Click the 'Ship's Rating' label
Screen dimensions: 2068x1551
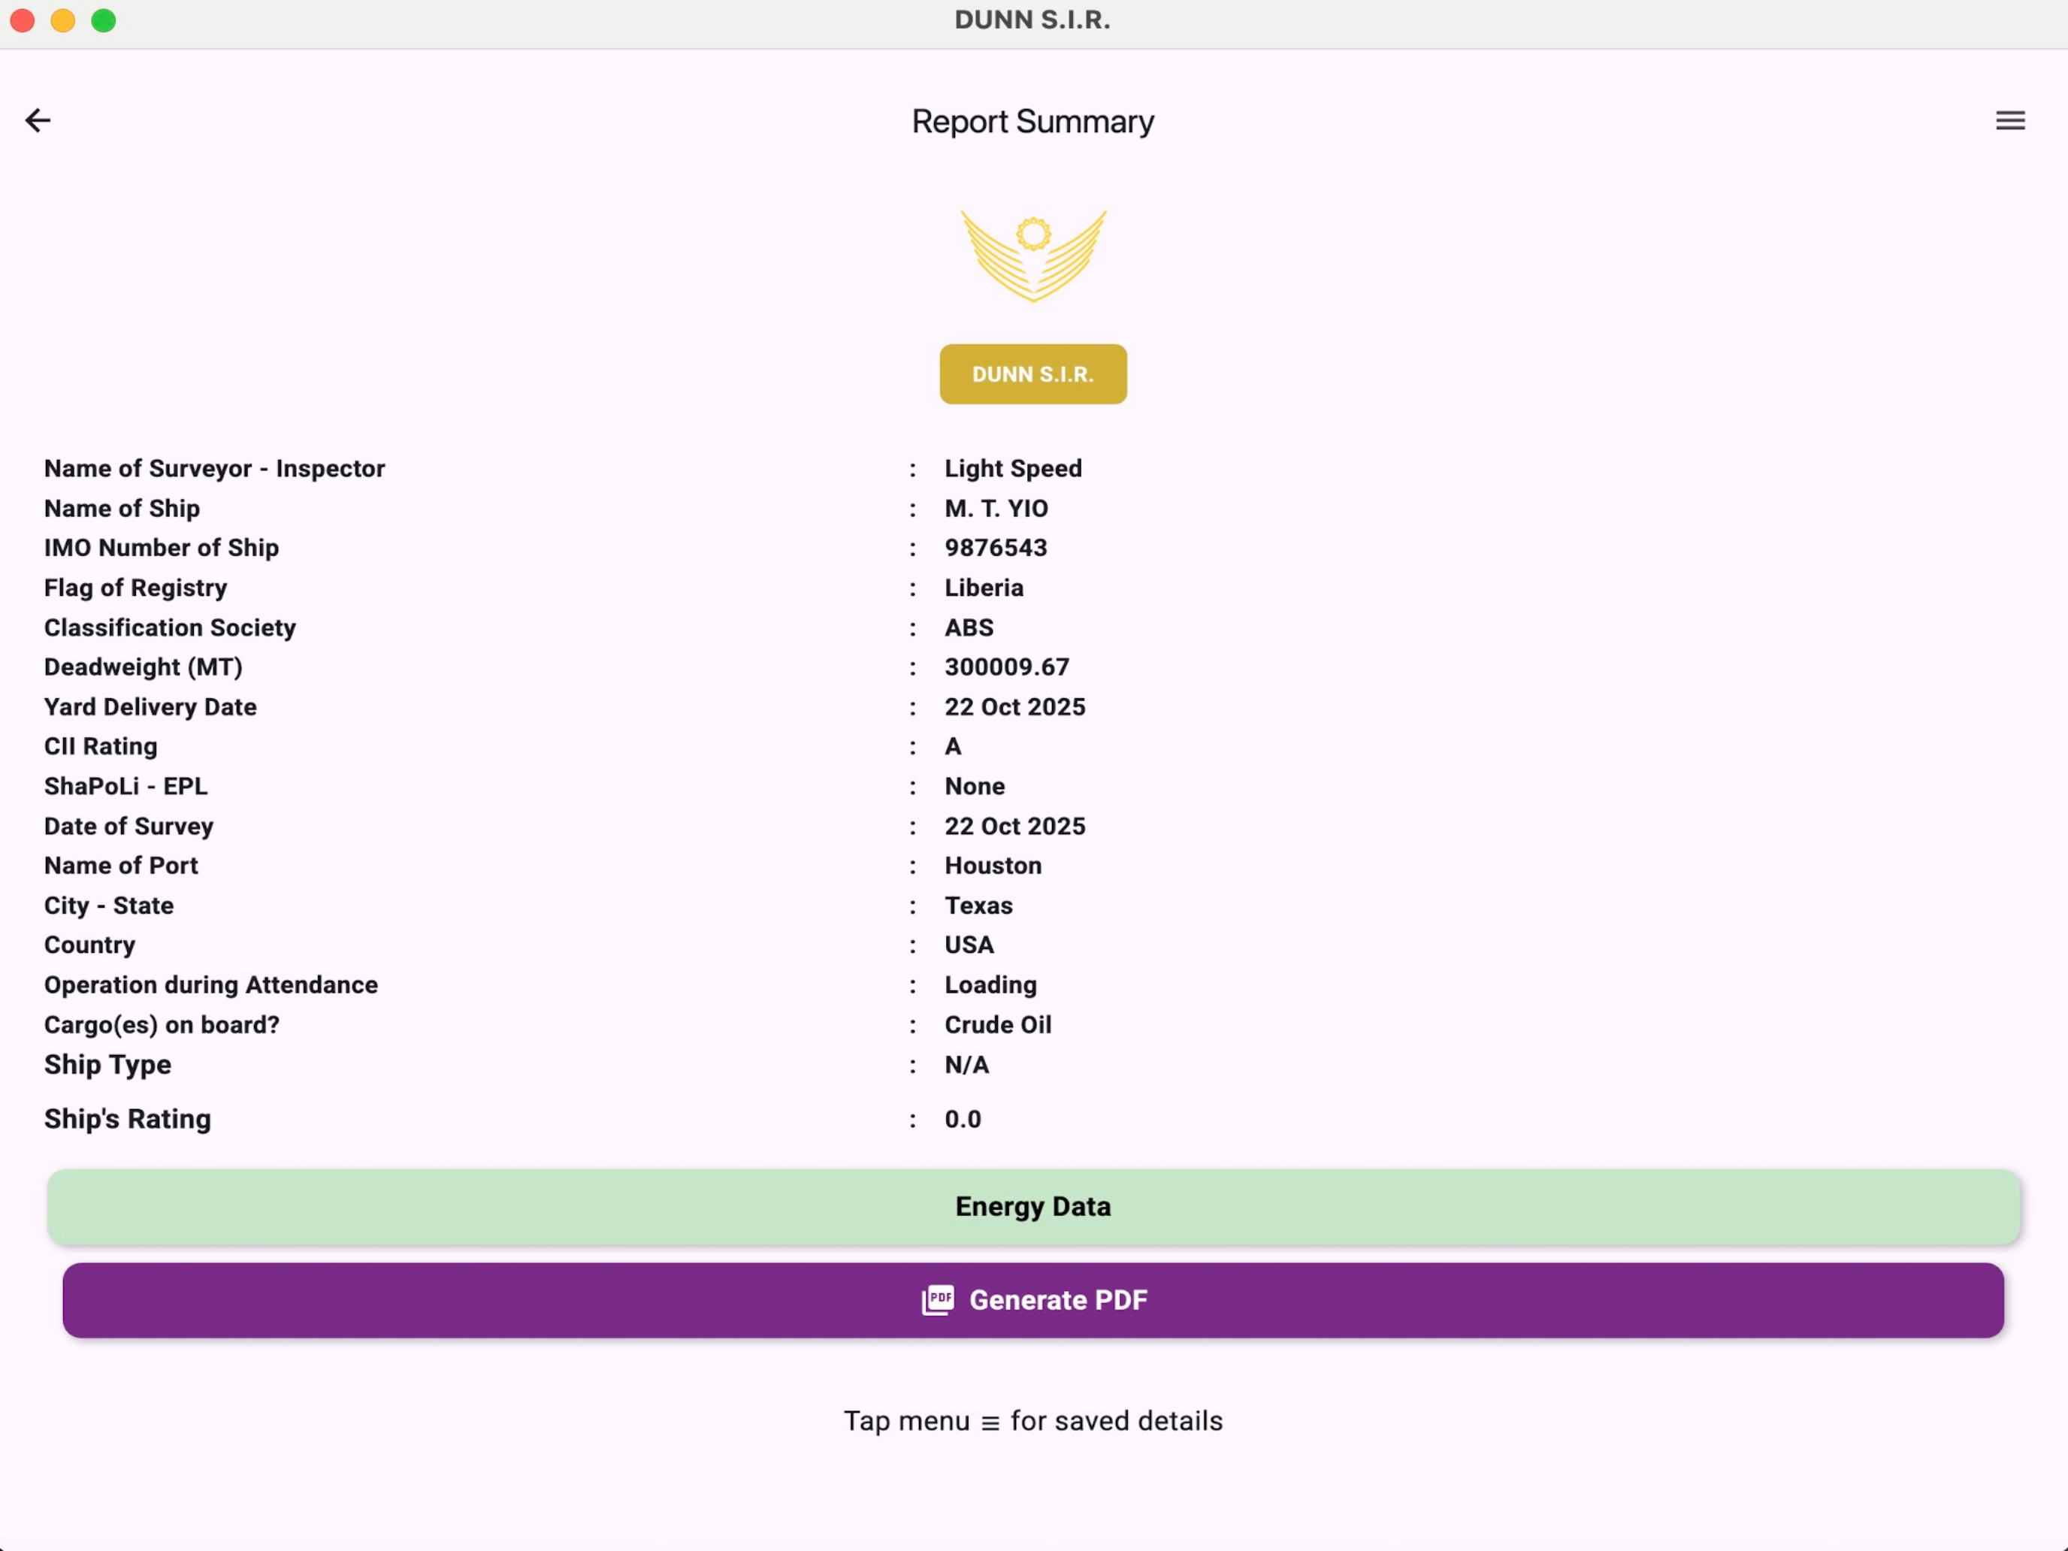click(127, 1120)
